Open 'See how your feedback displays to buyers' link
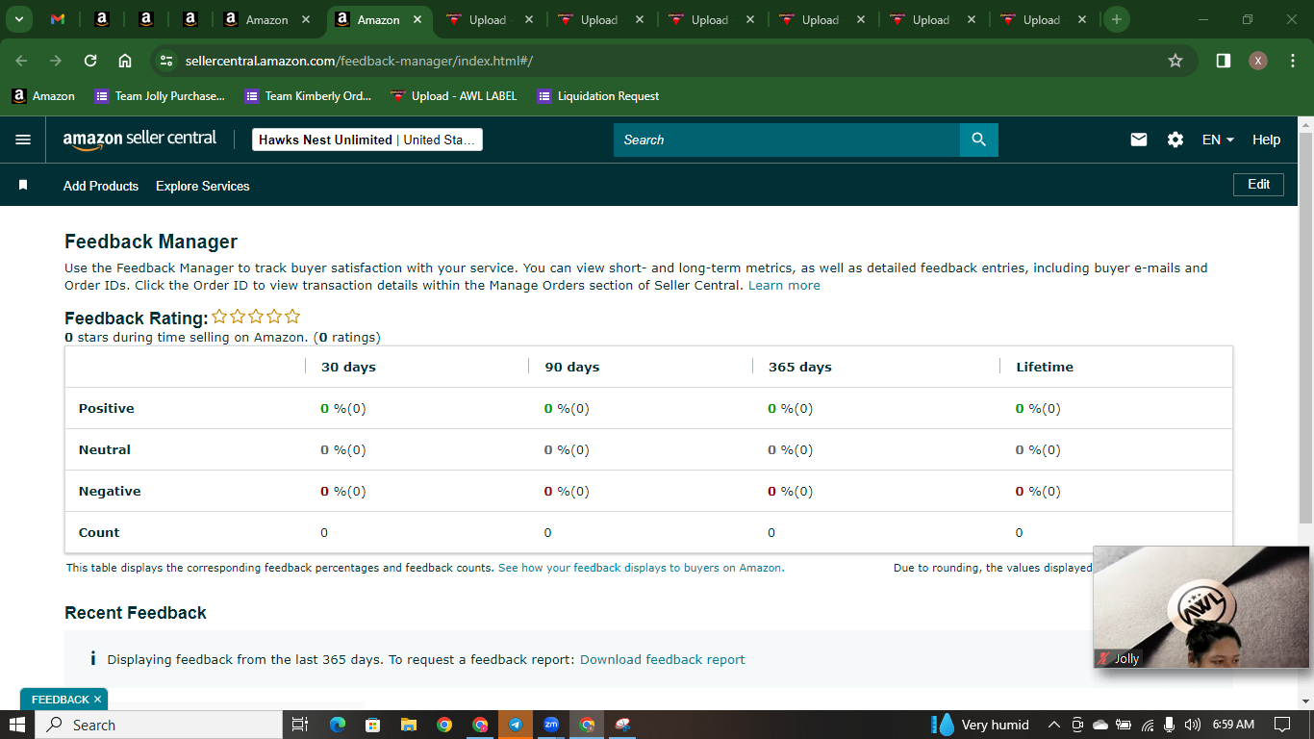This screenshot has height=739, width=1314. point(640,568)
